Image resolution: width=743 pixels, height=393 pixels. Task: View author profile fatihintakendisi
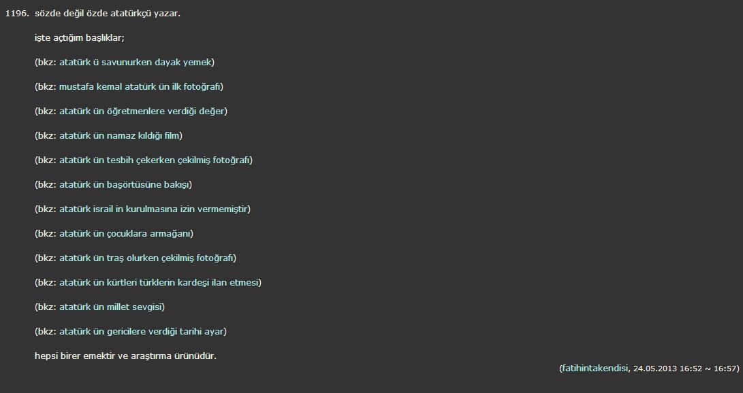595,369
